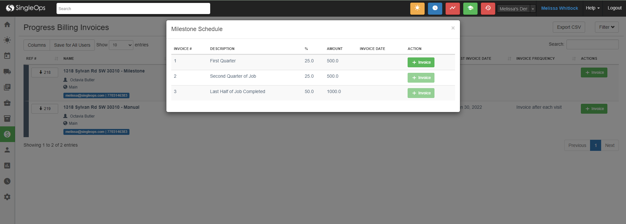Screen dimensions: 626x224
Task: Open settings gear icon in sidebar
Action: pos(7,197)
